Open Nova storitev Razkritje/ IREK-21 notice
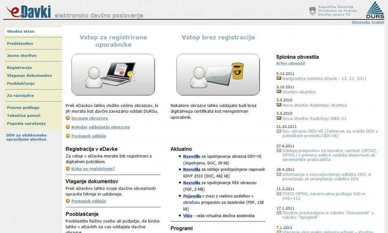 point(314,119)
